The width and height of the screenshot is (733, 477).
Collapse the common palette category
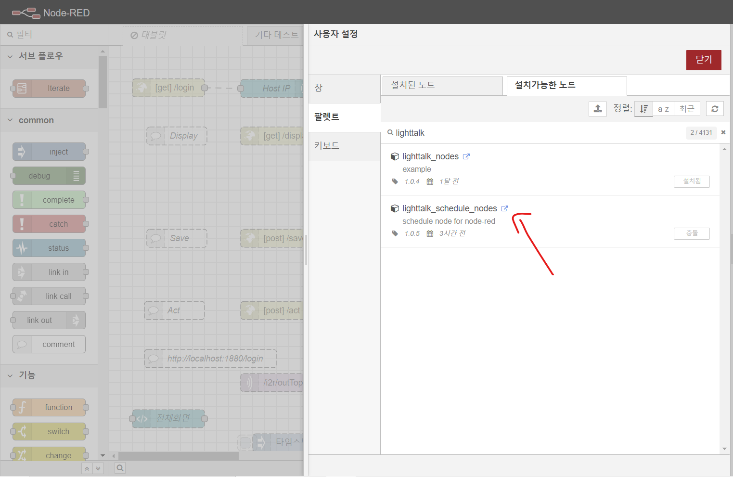tap(49, 120)
